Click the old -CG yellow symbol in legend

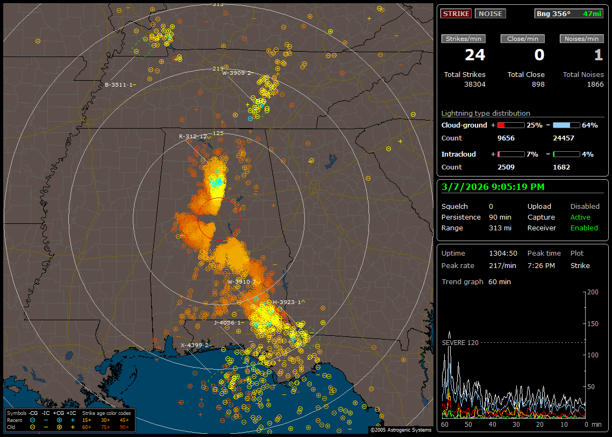pyautogui.click(x=33, y=426)
